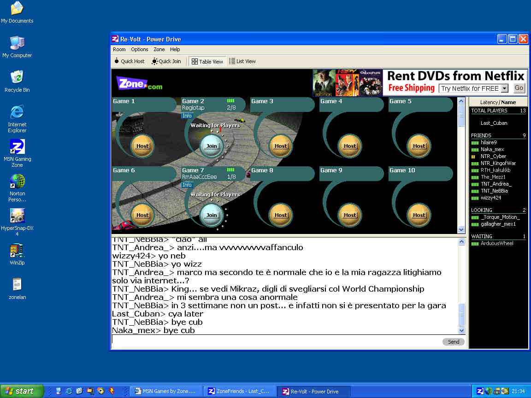Select friend NTR_Cyber in player list
Image resolution: width=531 pixels, height=398 pixels.
pos(493,156)
